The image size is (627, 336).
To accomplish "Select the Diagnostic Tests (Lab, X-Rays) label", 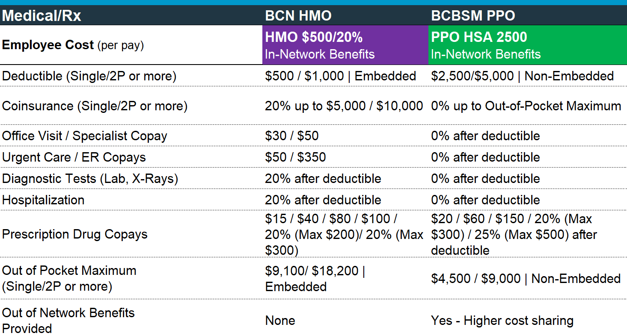I will 90,179.
